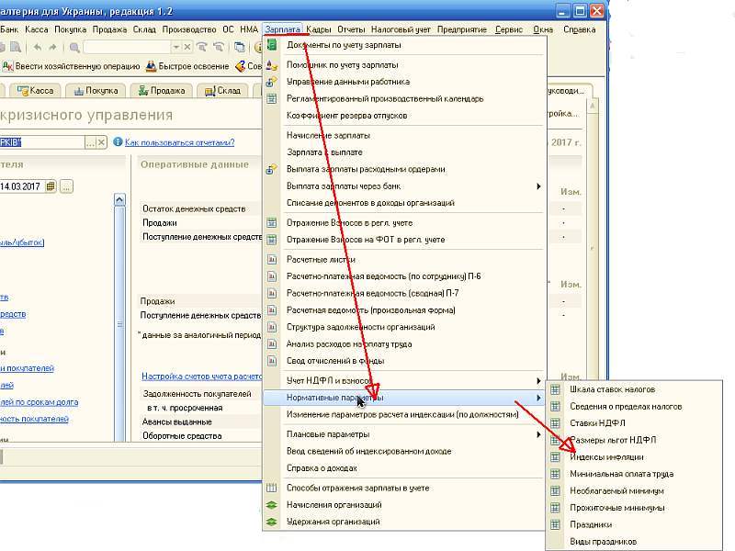Image resolution: width=735 pixels, height=551 pixels.
Task: Click table icon beside Прожиточные минимумы
Action: pos(556,508)
